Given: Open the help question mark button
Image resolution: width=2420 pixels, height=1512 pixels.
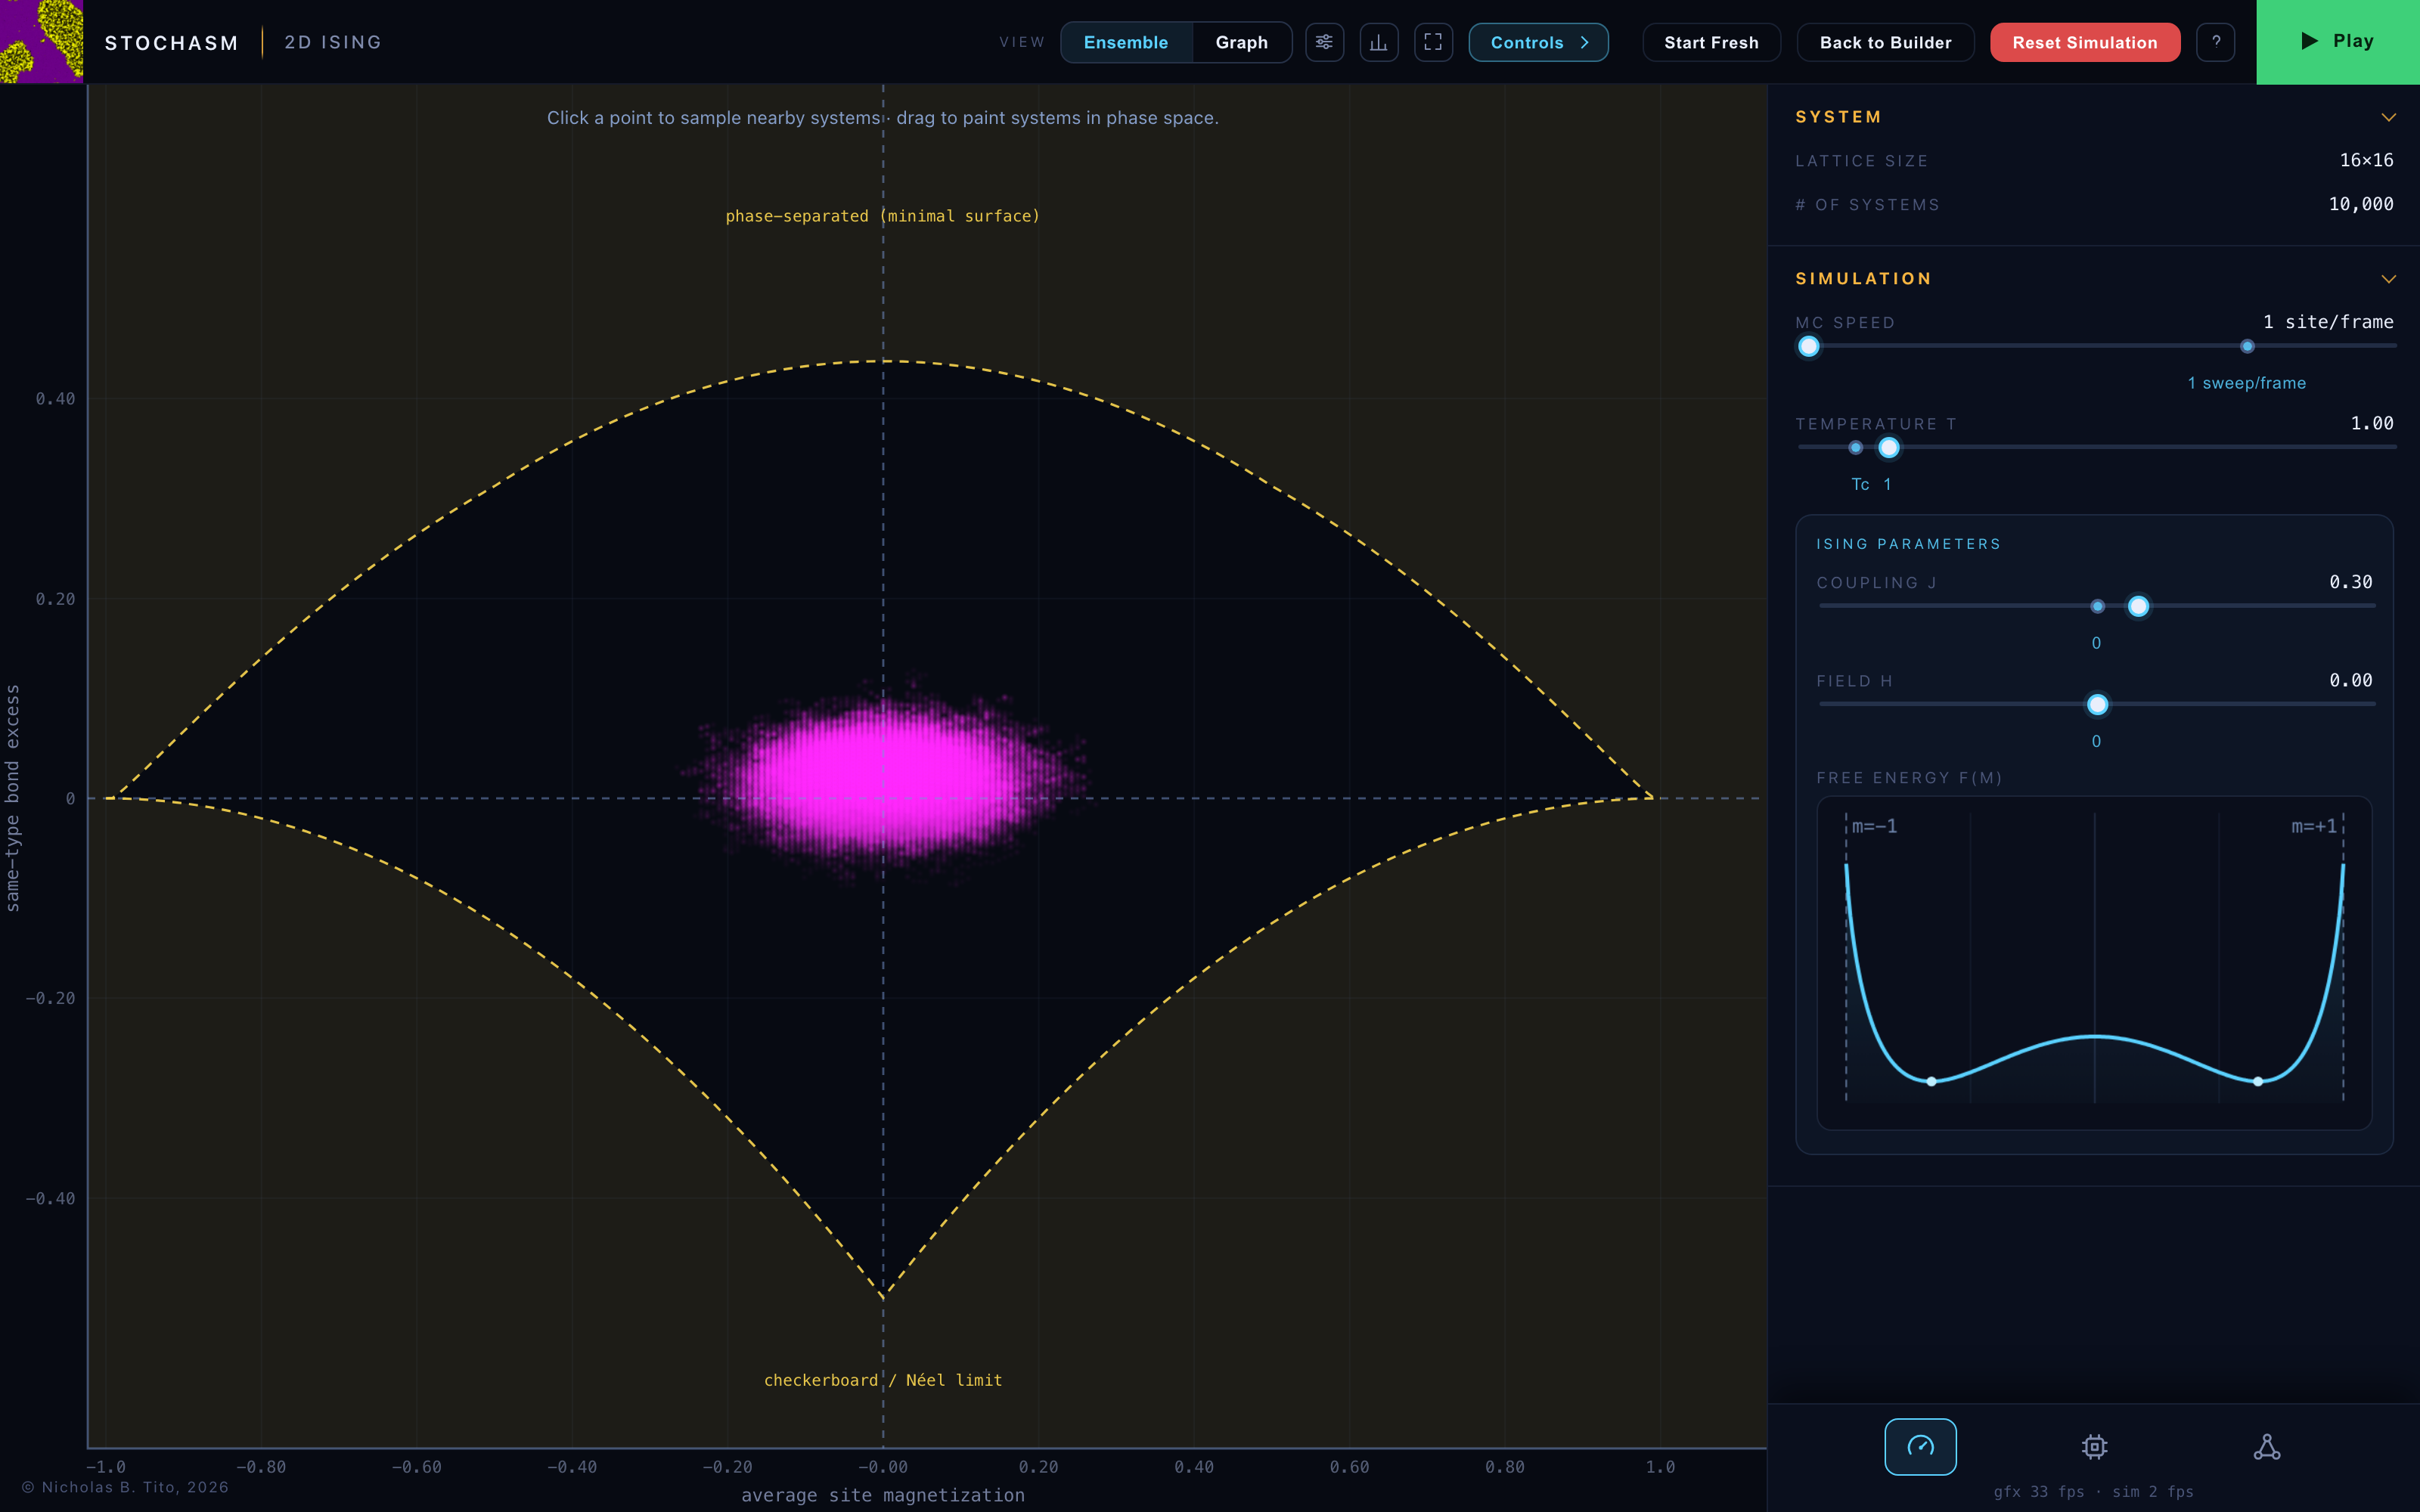Looking at the screenshot, I should pyautogui.click(x=2216, y=42).
